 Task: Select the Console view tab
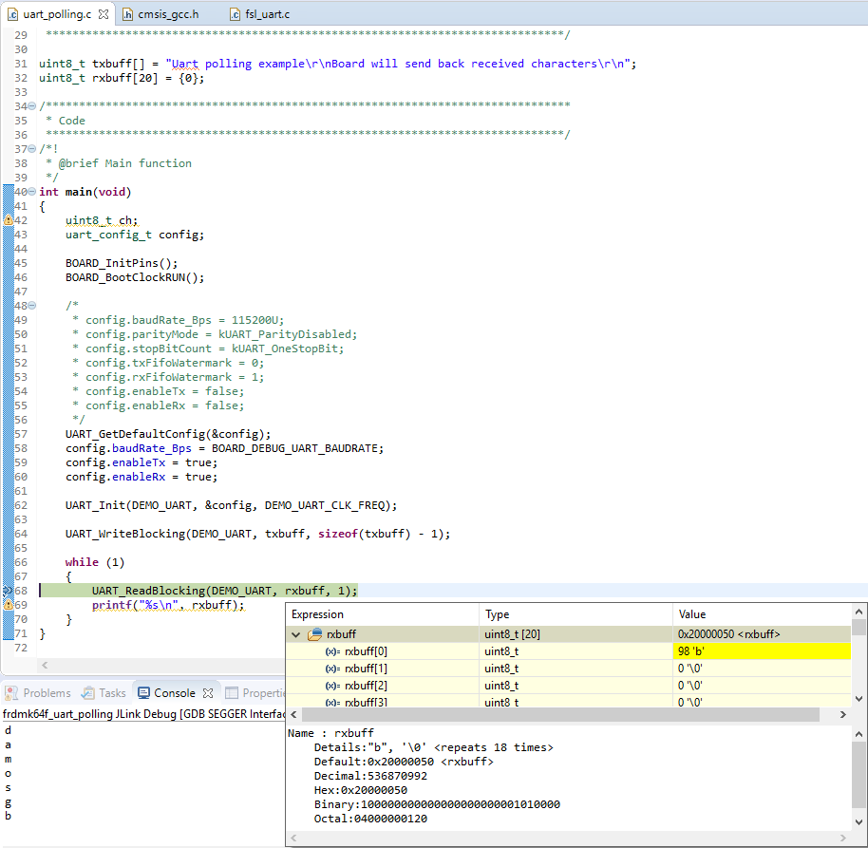pos(175,693)
